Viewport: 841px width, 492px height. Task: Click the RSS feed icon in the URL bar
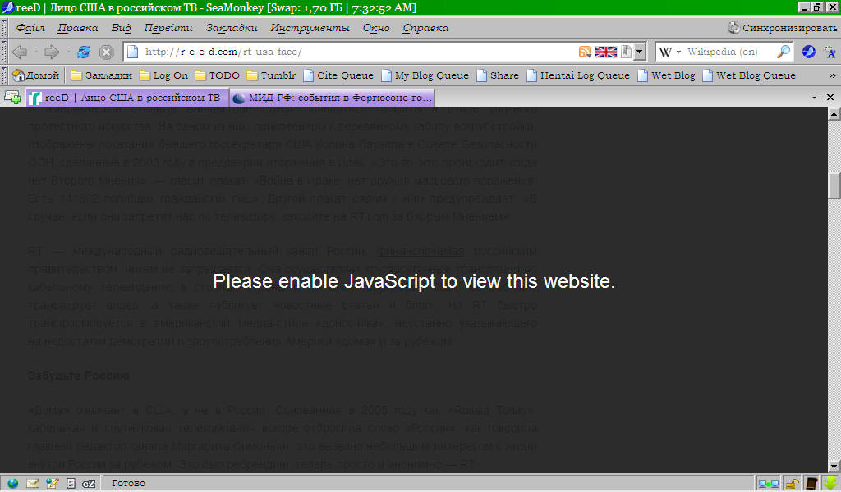pyautogui.click(x=585, y=52)
